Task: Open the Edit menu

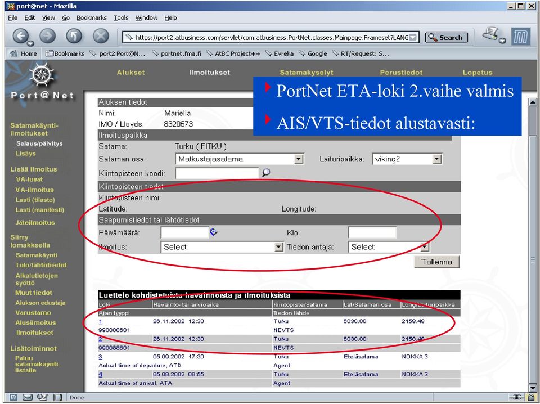Action: coord(30,18)
